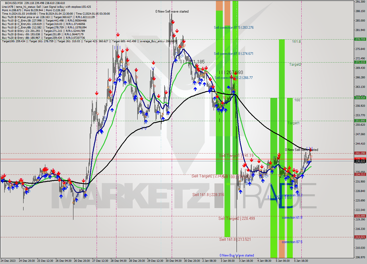
Task: Click the 288.150 price axis label
Action: click(x=360, y=11)
